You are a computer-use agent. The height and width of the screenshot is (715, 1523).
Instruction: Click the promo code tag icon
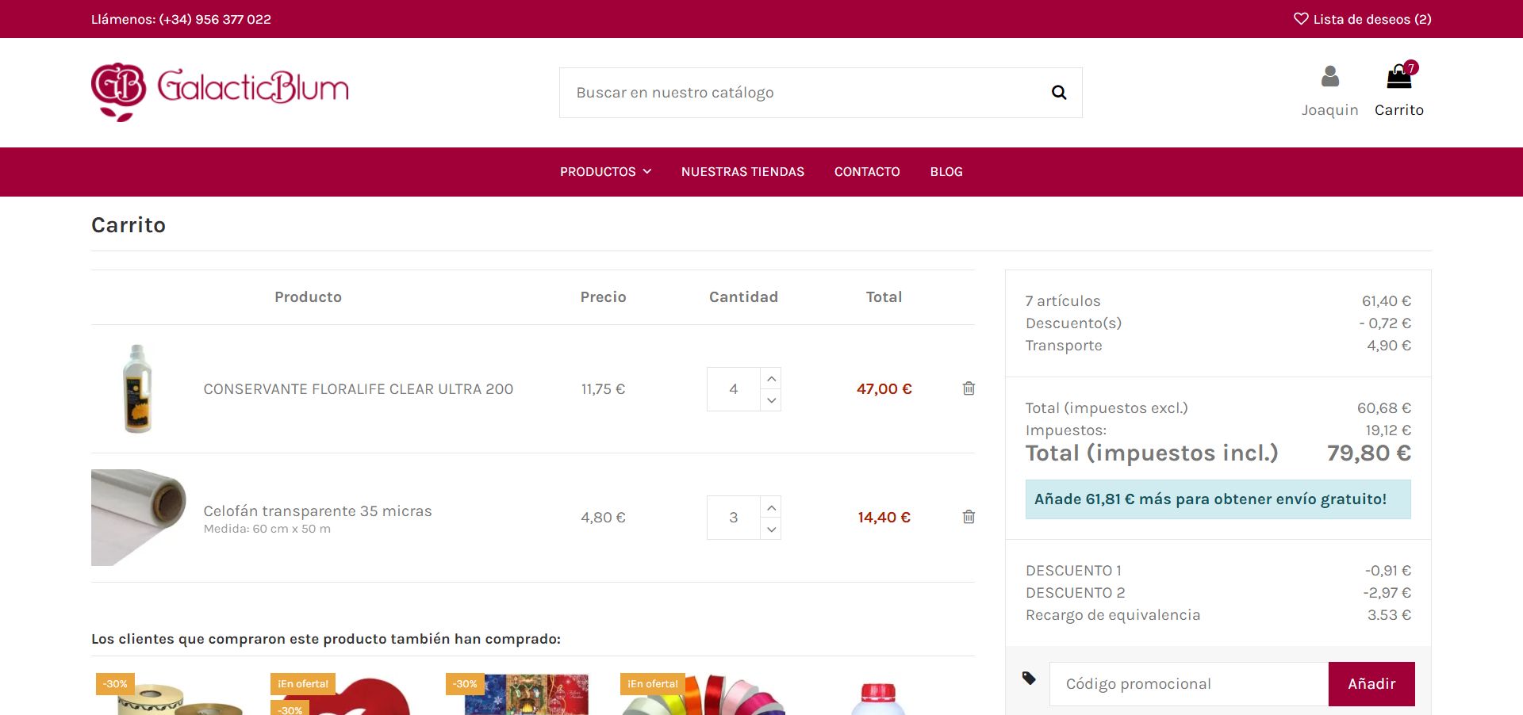click(1029, 678)
